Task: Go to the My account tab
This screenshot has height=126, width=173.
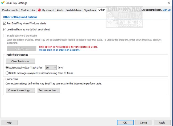Action: (x=46, y=10)
